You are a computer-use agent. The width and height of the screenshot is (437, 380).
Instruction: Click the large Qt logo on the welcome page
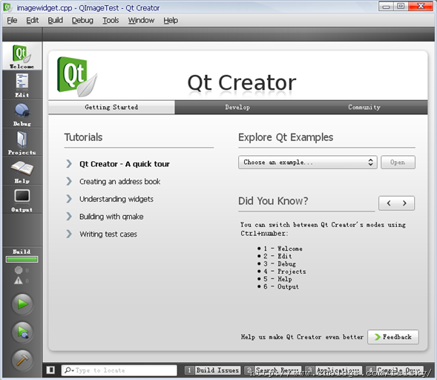(77, 76)
